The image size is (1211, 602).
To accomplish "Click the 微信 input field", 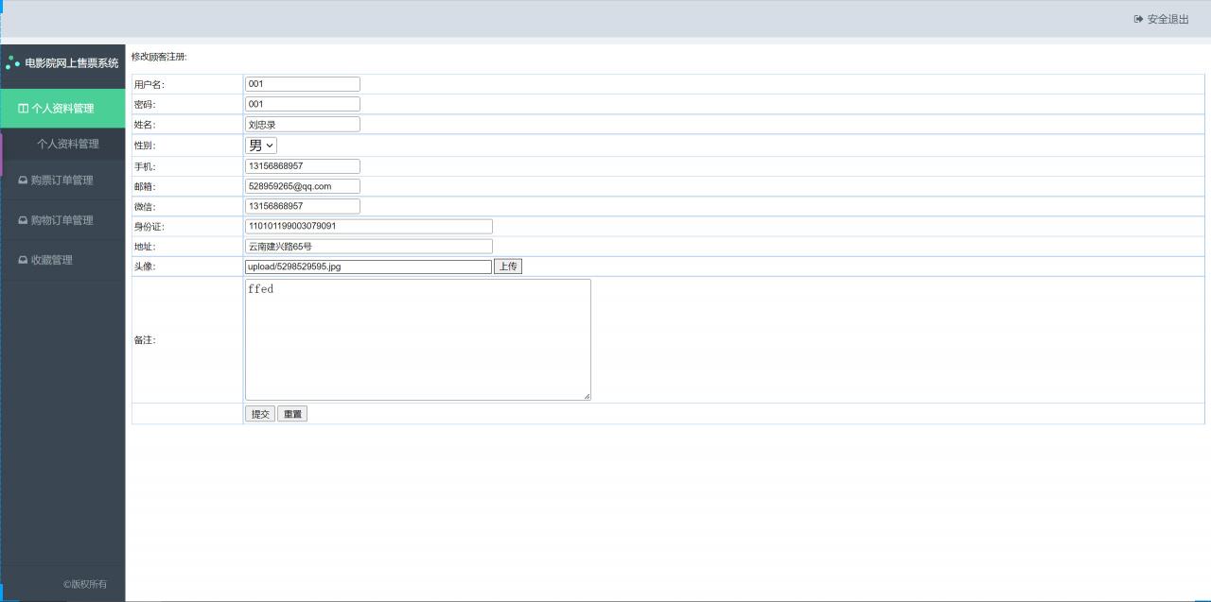I will [x=303, y=206].
